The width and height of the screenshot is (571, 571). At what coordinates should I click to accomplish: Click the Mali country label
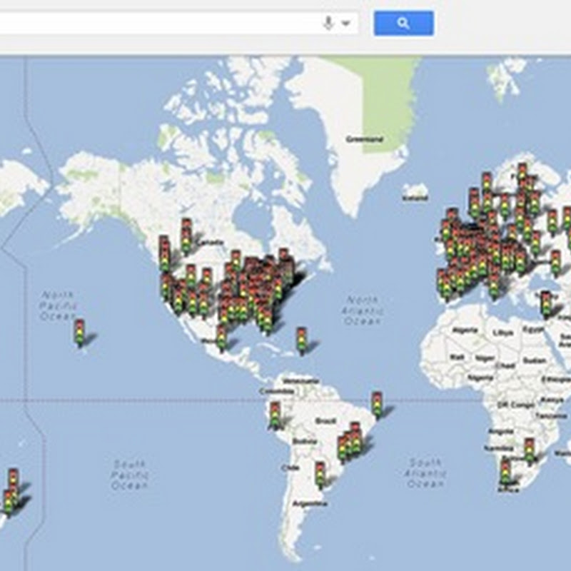coord(457,358)
